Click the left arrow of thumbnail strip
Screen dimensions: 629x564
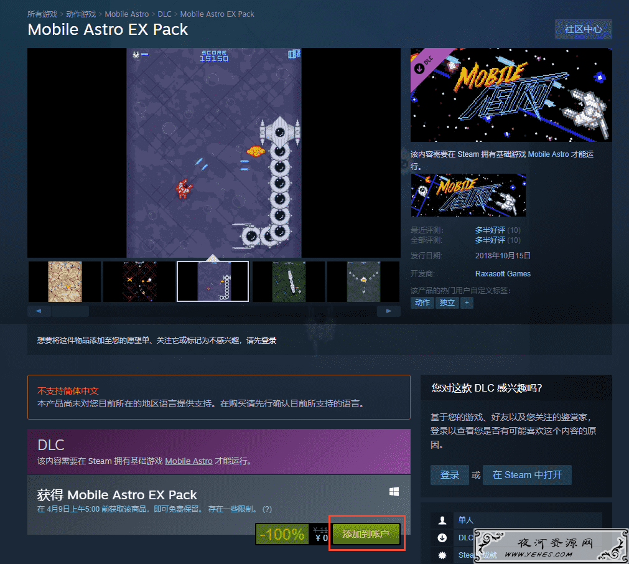pos(39,311)
